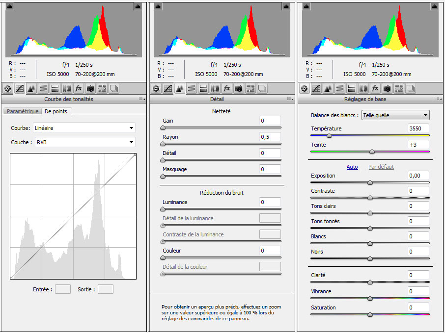Open Basic aperture icon in the Détail panel
Viewport: 445px width, 333px height.
pyautogui.click(x=156, y=89)
